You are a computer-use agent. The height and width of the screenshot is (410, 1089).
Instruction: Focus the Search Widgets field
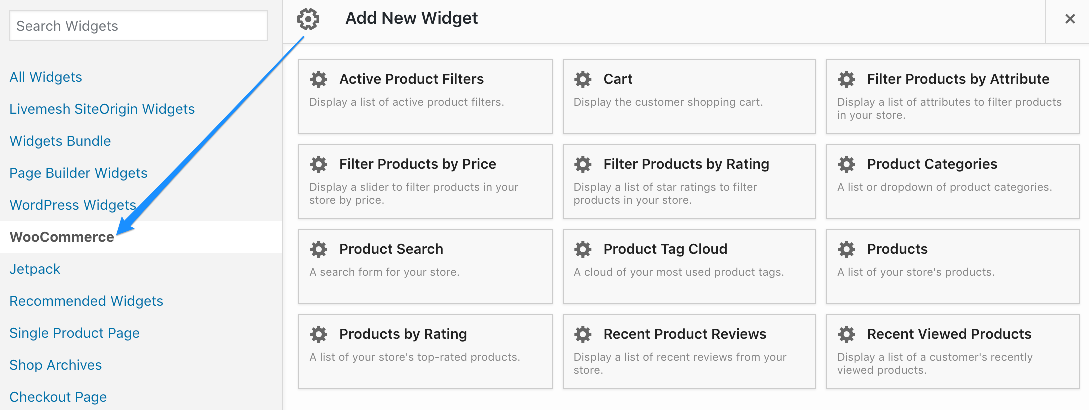point(139,26)
